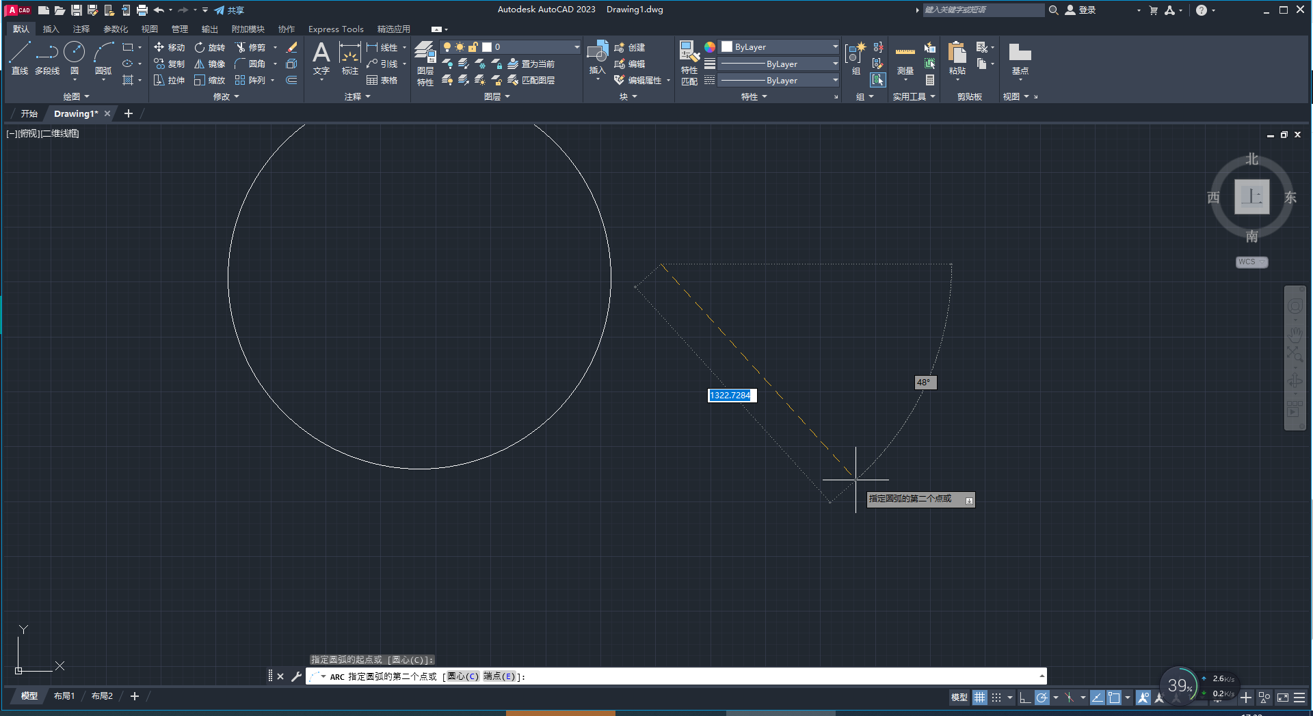Open the linetype ByLayer dropdown
Image resolution: width=1313 pixels, height=716 pixels.
(835, 64)
